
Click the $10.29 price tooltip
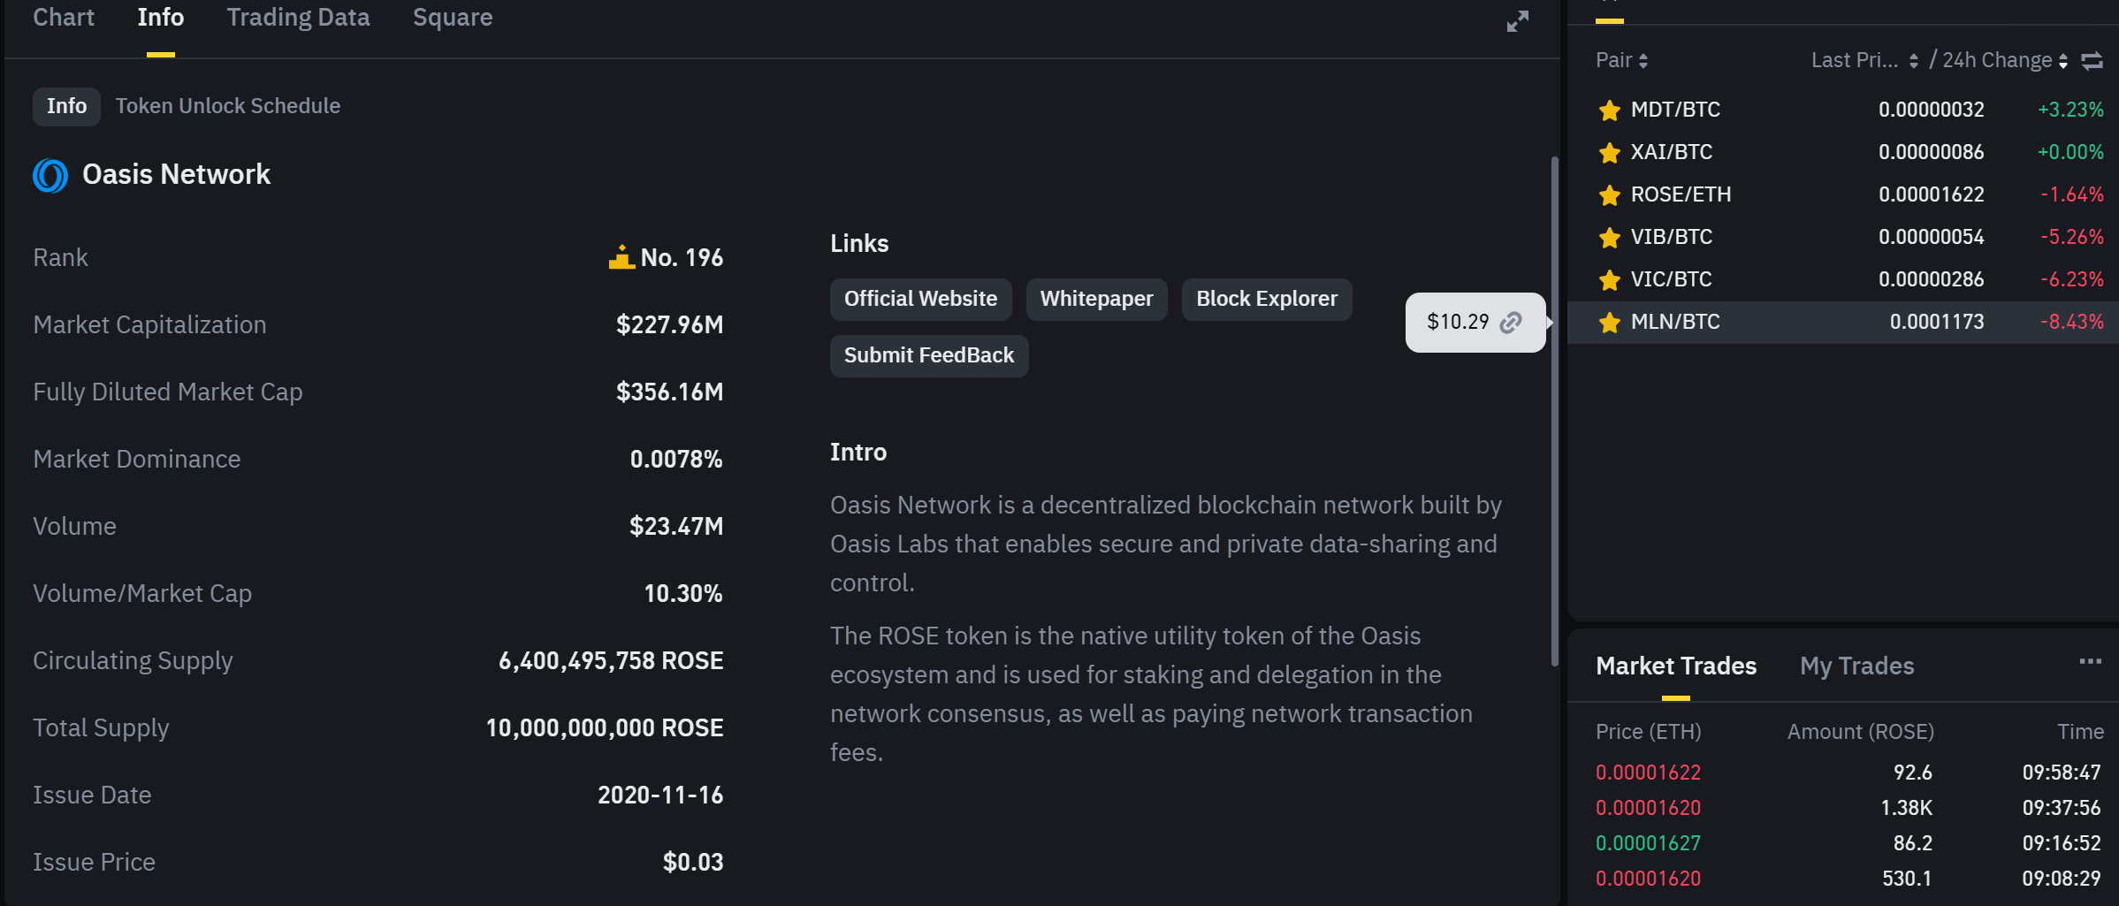tap(1475, 322)
